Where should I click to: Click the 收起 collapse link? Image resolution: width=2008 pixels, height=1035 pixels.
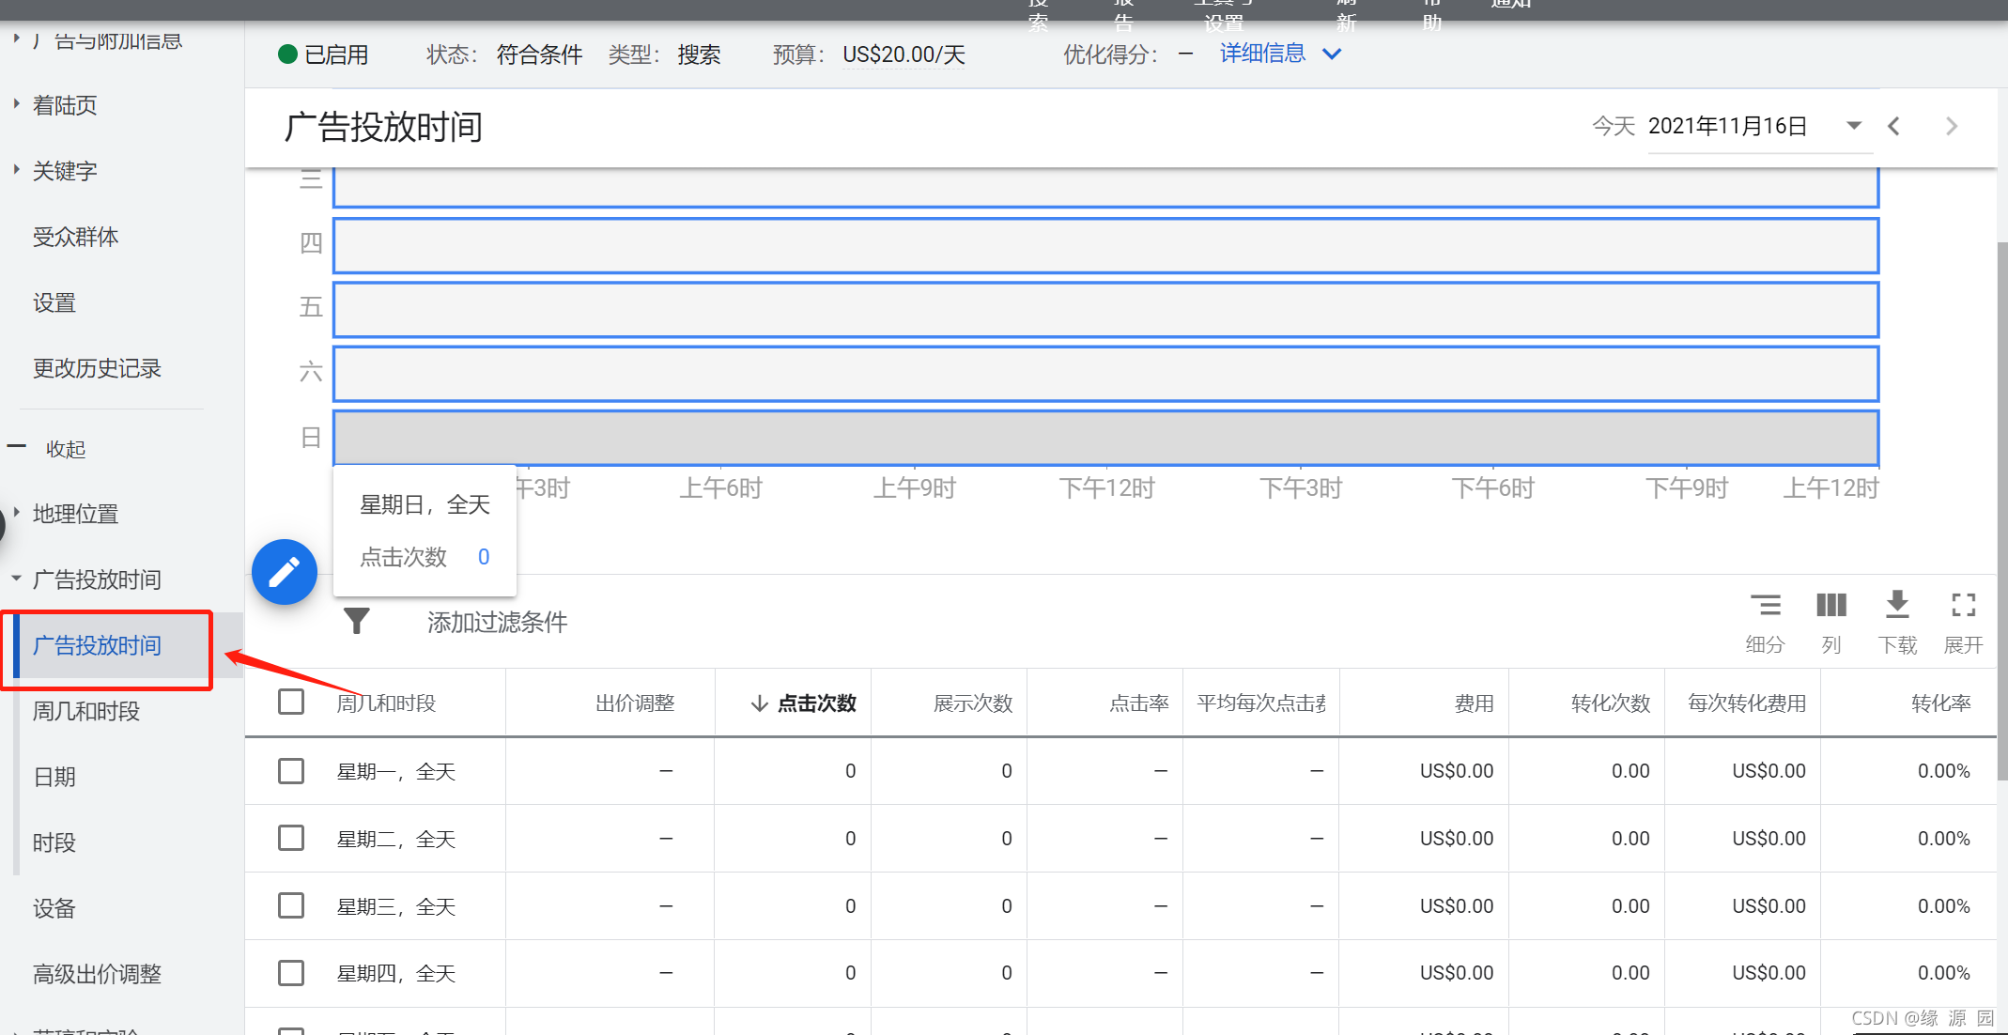[x=66, y=449]
